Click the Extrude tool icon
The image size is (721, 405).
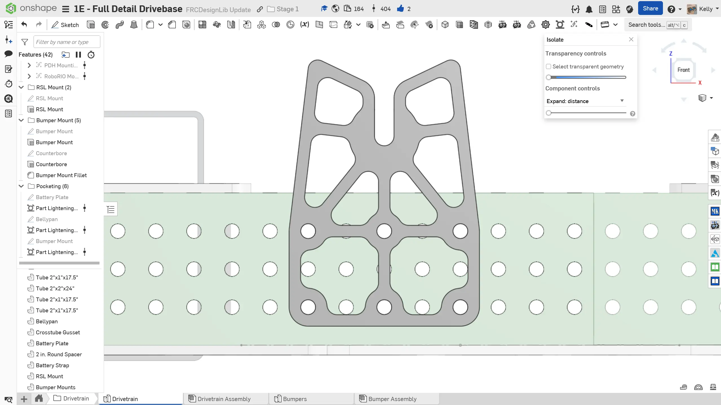point(91,25)
